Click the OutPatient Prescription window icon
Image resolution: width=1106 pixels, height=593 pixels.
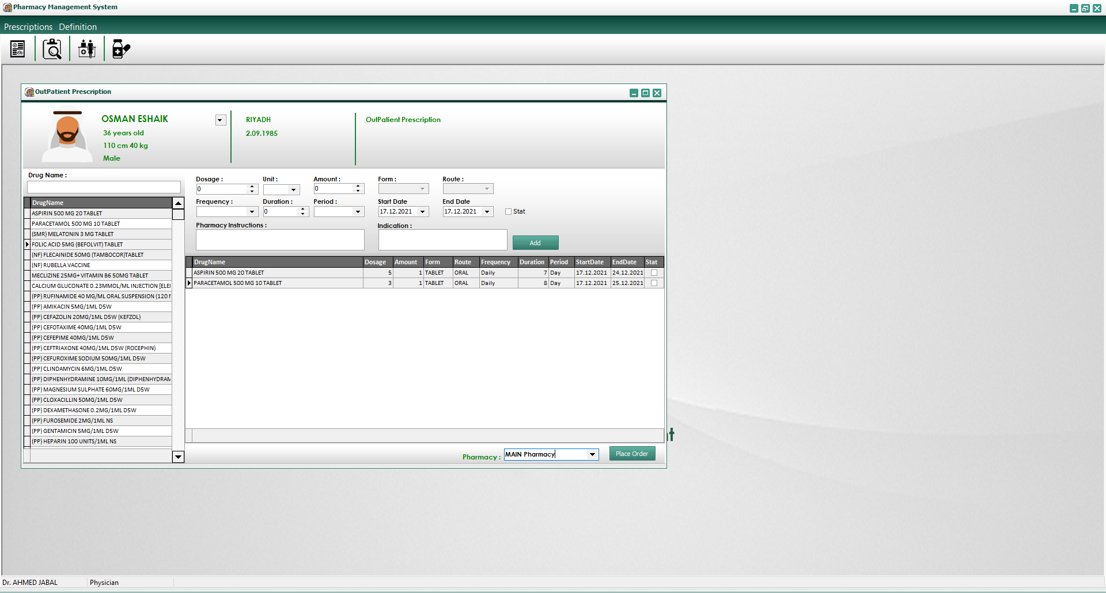tap(28, 92)
